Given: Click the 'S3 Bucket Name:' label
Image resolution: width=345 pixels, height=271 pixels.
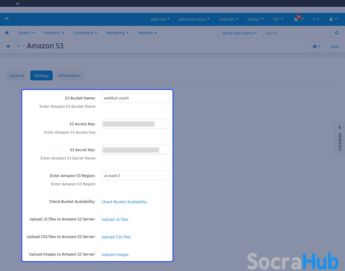Looking at the screenshot, I should [80, 98].
